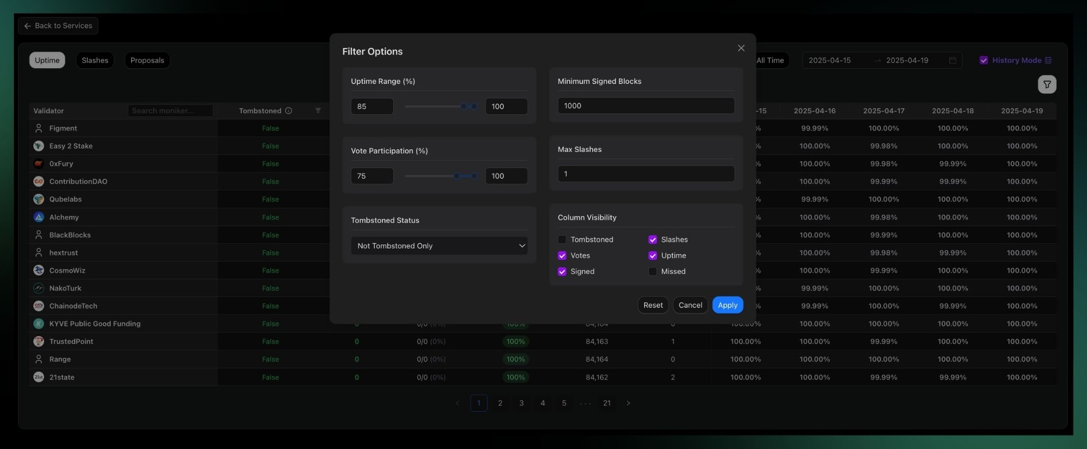The height and width of the screenshot is (449, 1087).
Task: Click the Cancel button
Action: pos(690,305)
